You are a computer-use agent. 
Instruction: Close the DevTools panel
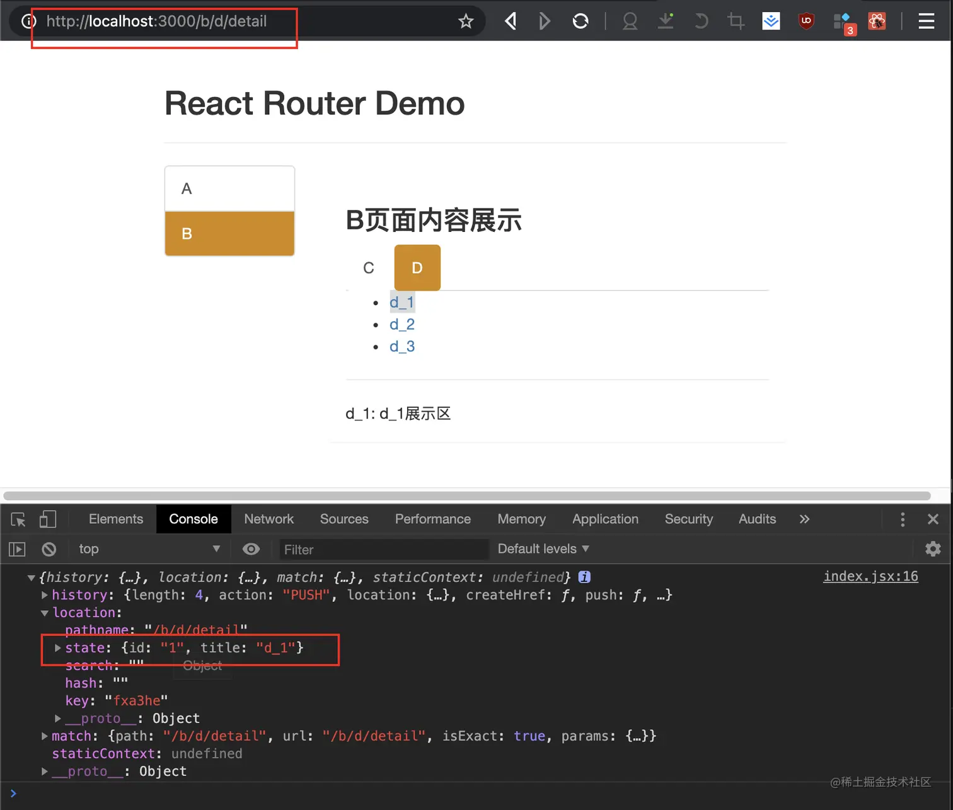pos(933,519)
